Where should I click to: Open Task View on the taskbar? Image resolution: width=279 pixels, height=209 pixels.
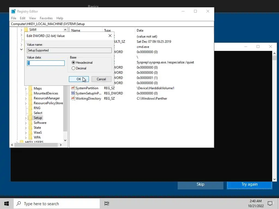coord(107,204)
